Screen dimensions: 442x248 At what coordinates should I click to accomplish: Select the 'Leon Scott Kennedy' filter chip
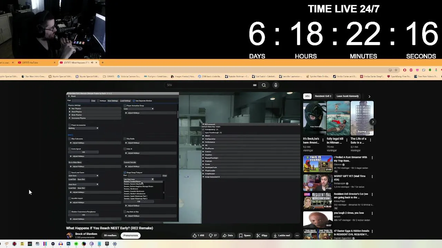[348, 96]
